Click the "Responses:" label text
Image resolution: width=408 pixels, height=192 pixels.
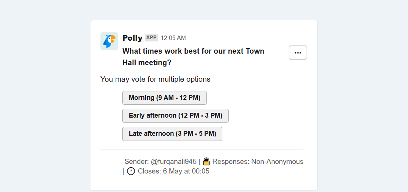pos(231,162)
